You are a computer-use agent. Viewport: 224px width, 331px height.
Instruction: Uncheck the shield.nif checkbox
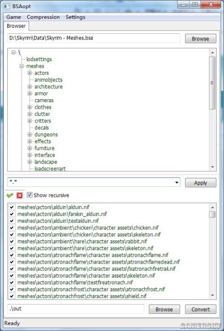(12, 296)
